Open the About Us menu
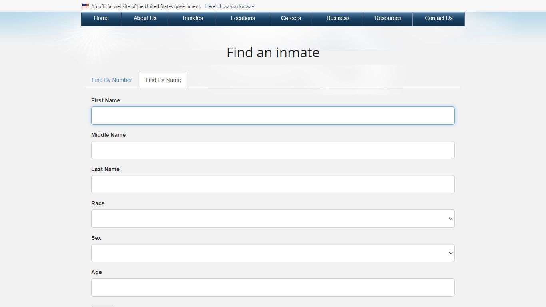The height and width of the screenshot is (307, 546). 145,18
